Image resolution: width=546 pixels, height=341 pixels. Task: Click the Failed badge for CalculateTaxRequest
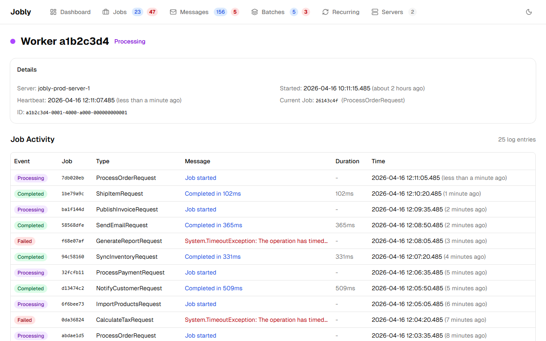(25, 320)
